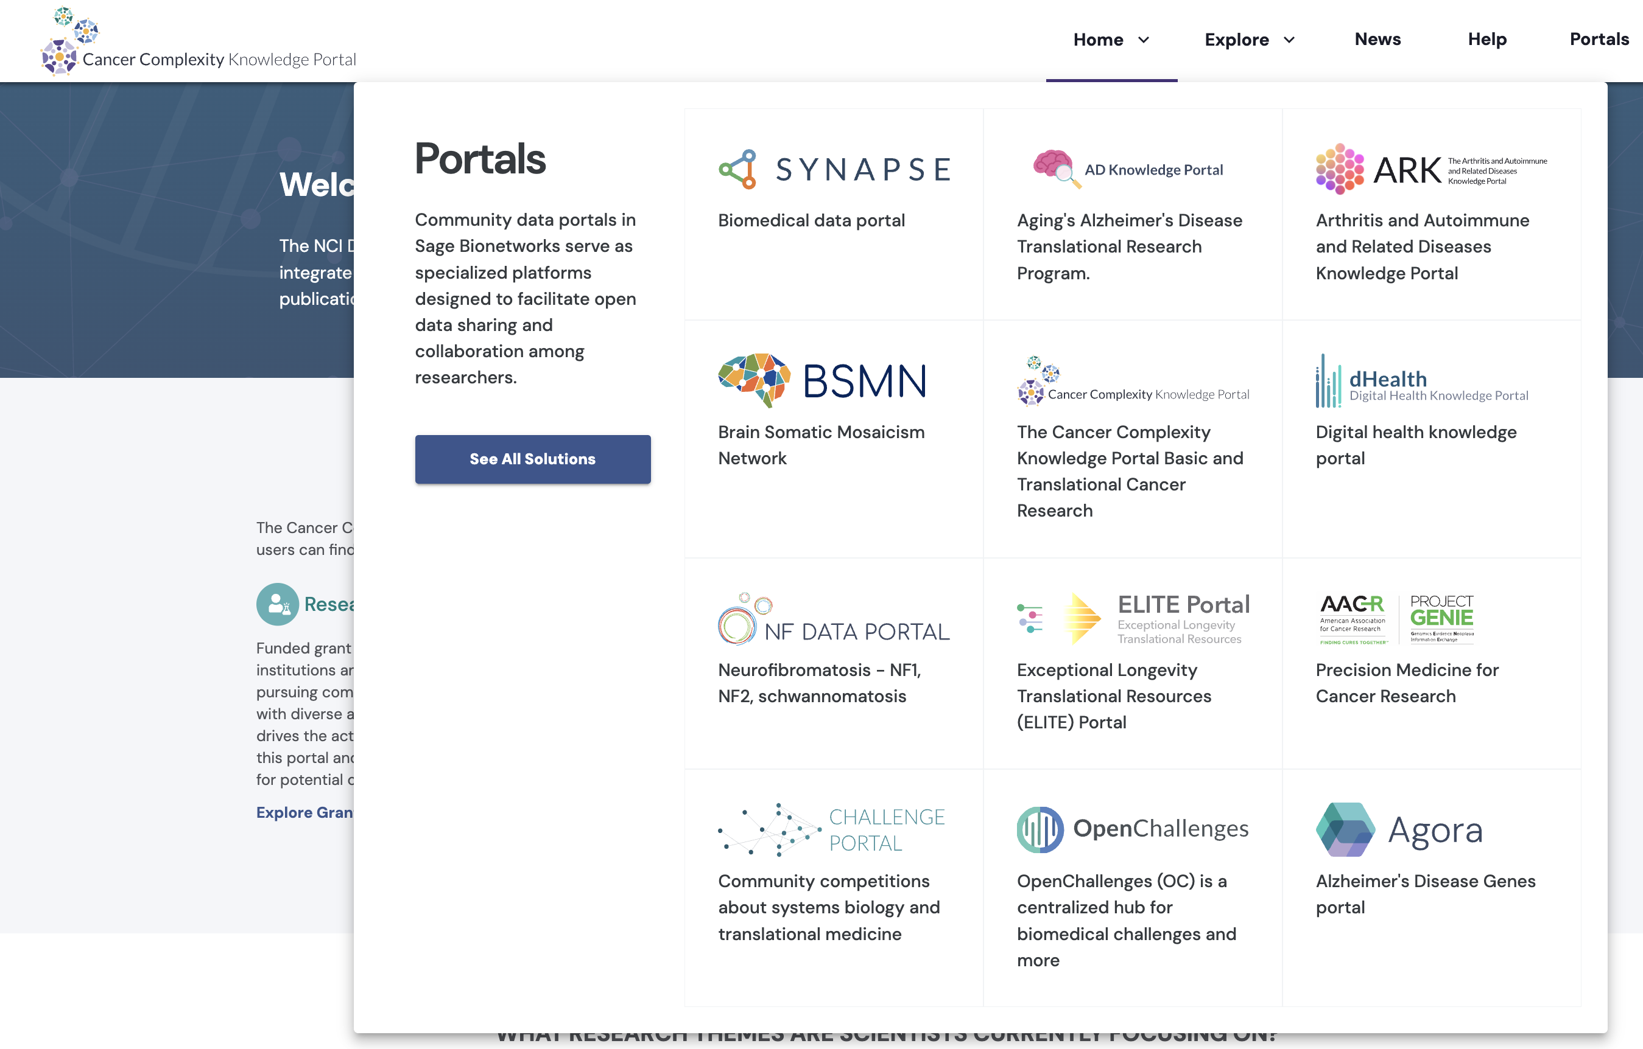Screen dimensions: 1643x1049
Task: Click the Agora hexagon logo
Action: tap(1345, 829)
